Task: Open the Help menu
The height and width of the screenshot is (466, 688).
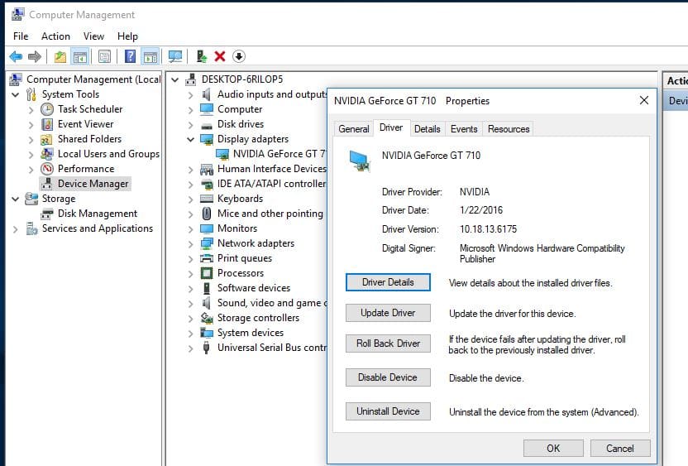Action: [127, 36]
